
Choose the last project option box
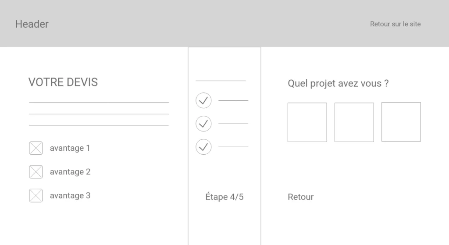401,122
